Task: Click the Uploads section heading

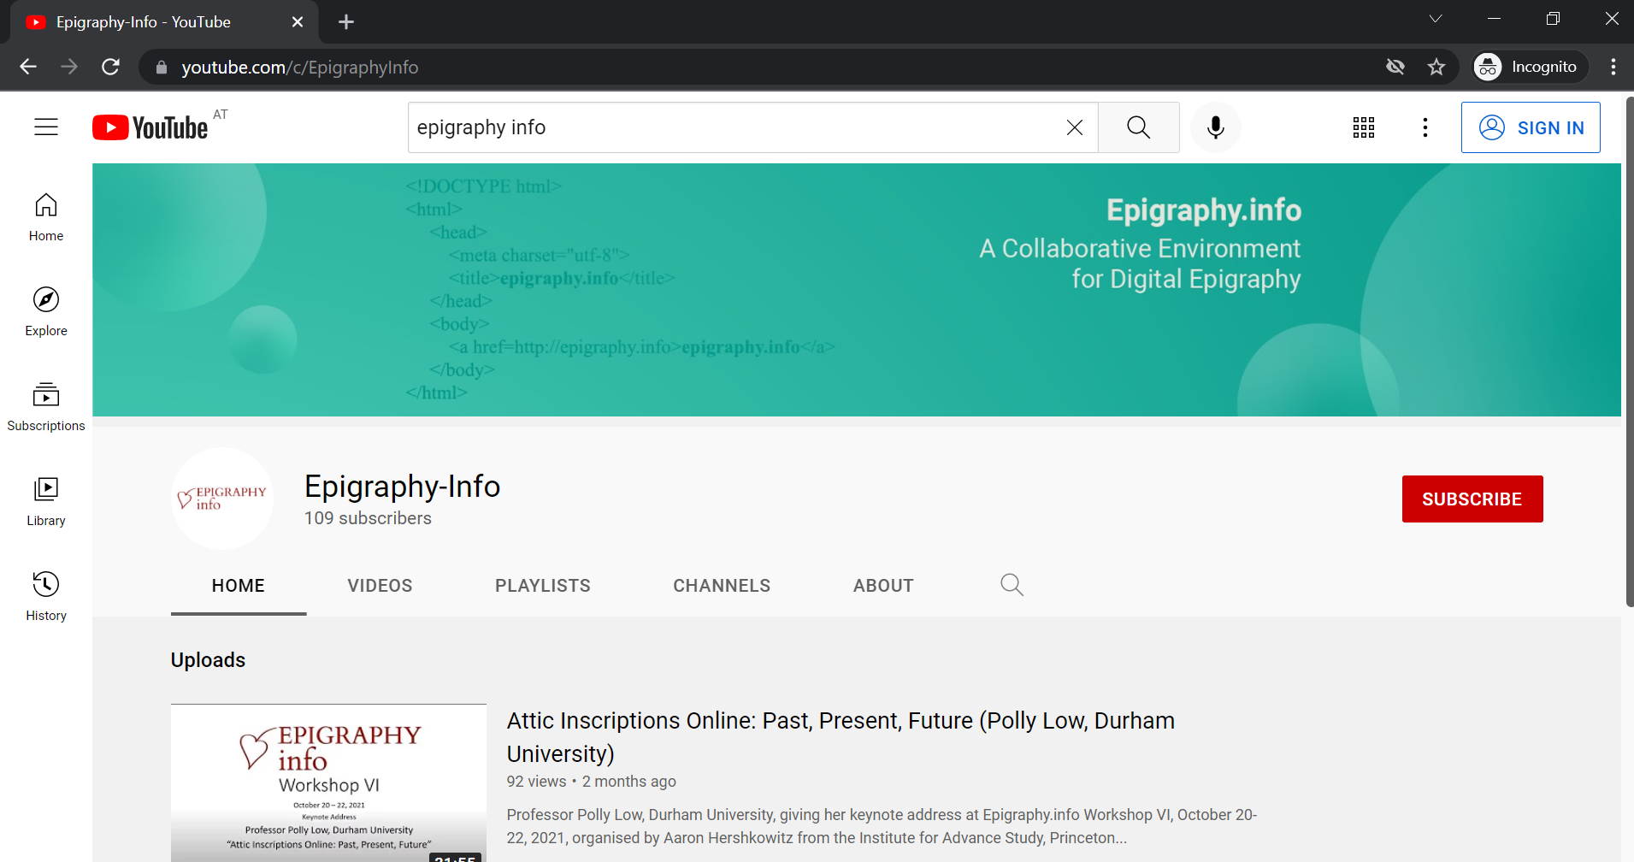Action: pos(208,660)
